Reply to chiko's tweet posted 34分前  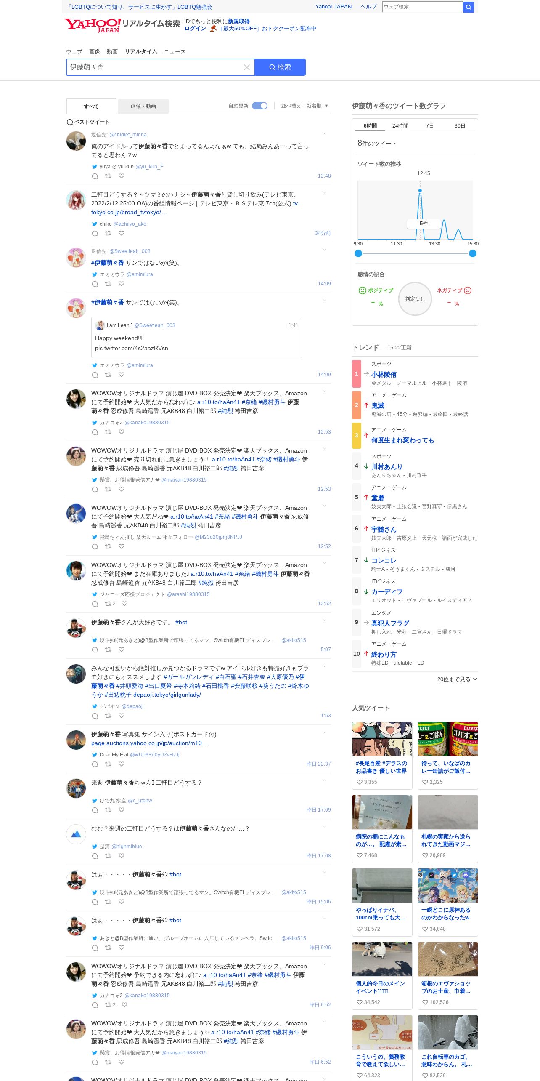point(95,233)
